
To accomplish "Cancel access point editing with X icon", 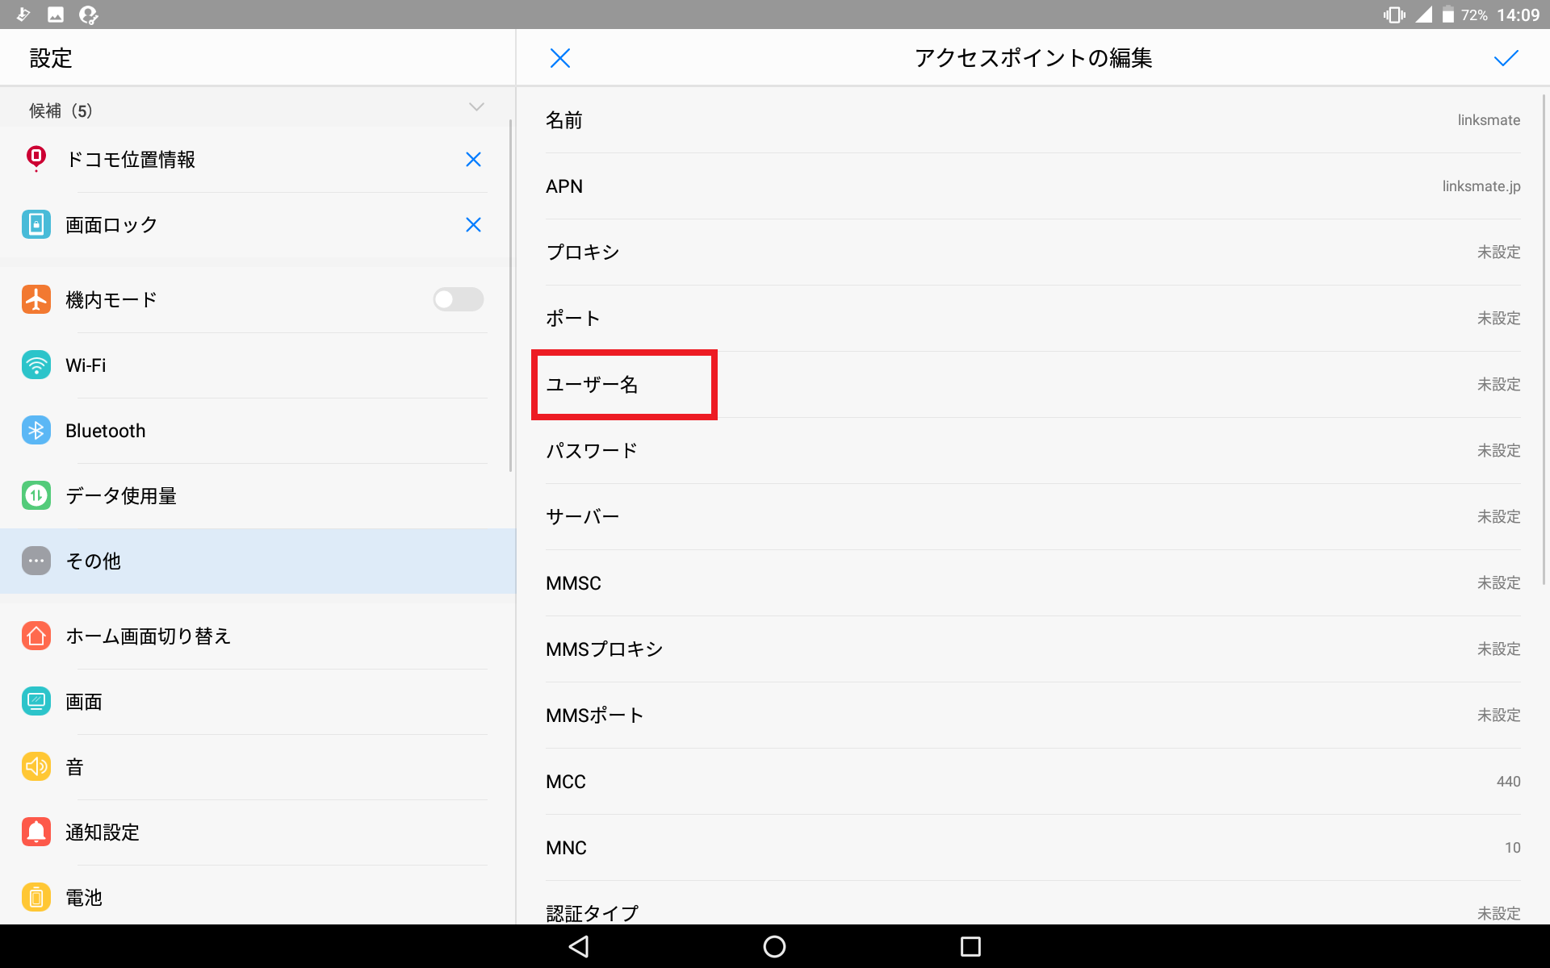I will pos(559,58).
